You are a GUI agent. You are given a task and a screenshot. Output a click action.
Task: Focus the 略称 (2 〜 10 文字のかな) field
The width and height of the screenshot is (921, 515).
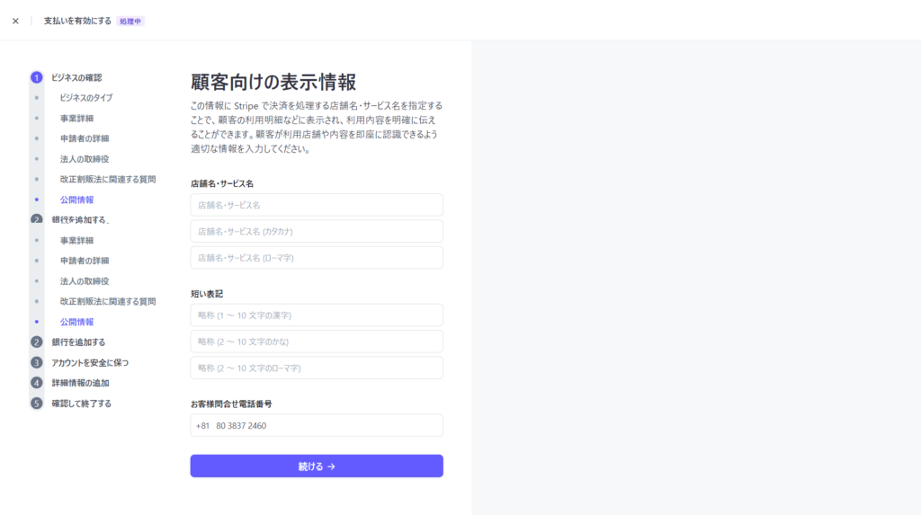[317, 342]
